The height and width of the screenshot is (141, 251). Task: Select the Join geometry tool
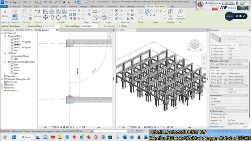(119, 18)
